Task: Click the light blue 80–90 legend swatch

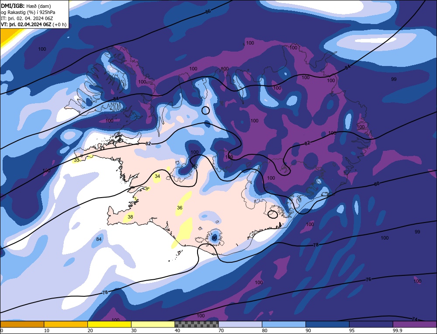Action: coord(284,324)
